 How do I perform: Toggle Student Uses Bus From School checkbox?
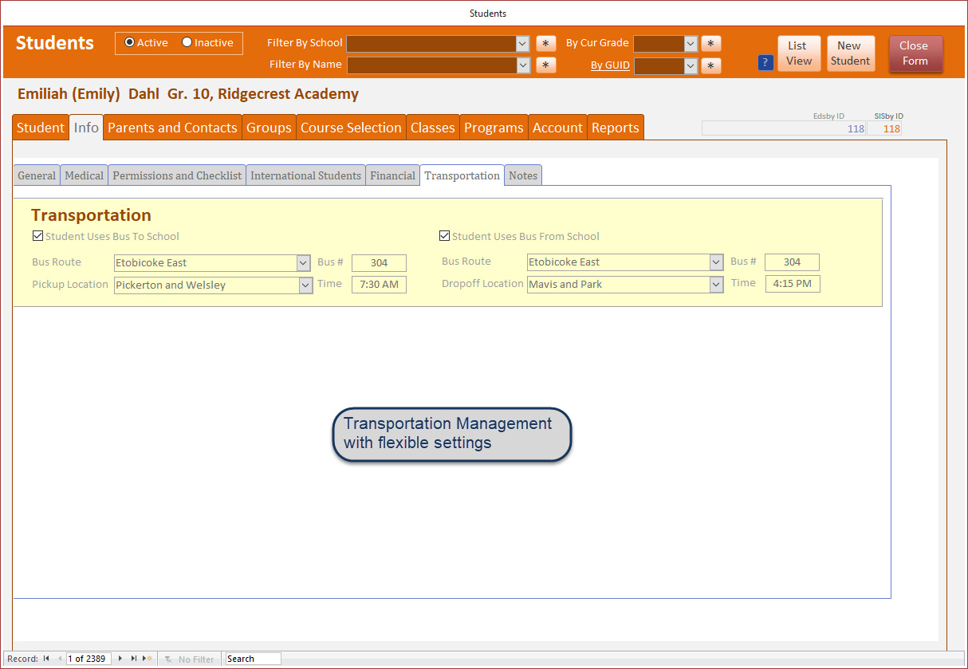(x=445, y=236)
